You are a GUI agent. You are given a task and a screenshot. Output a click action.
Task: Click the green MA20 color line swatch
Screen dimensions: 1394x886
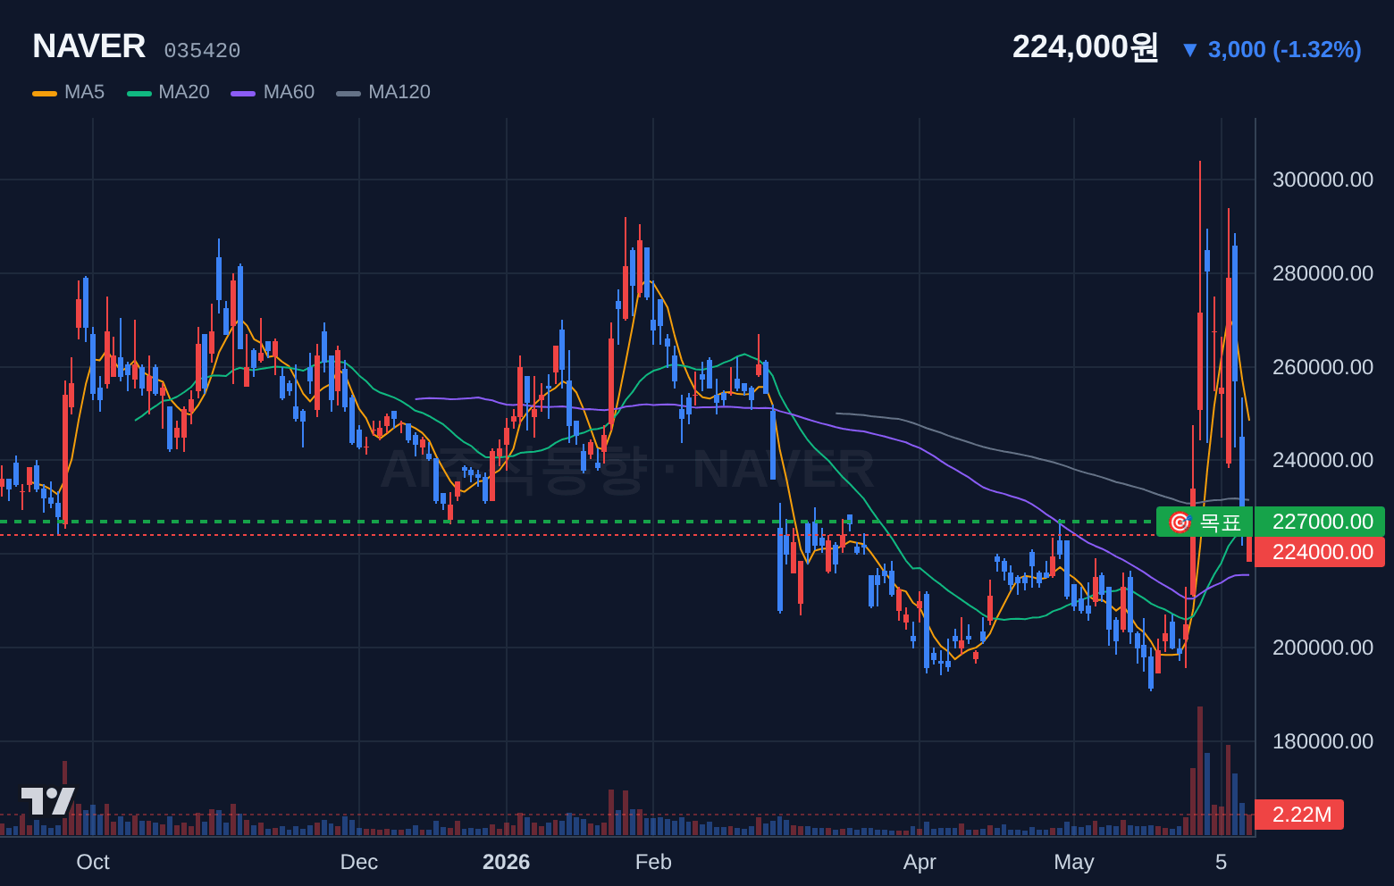(x=139, y=93)
